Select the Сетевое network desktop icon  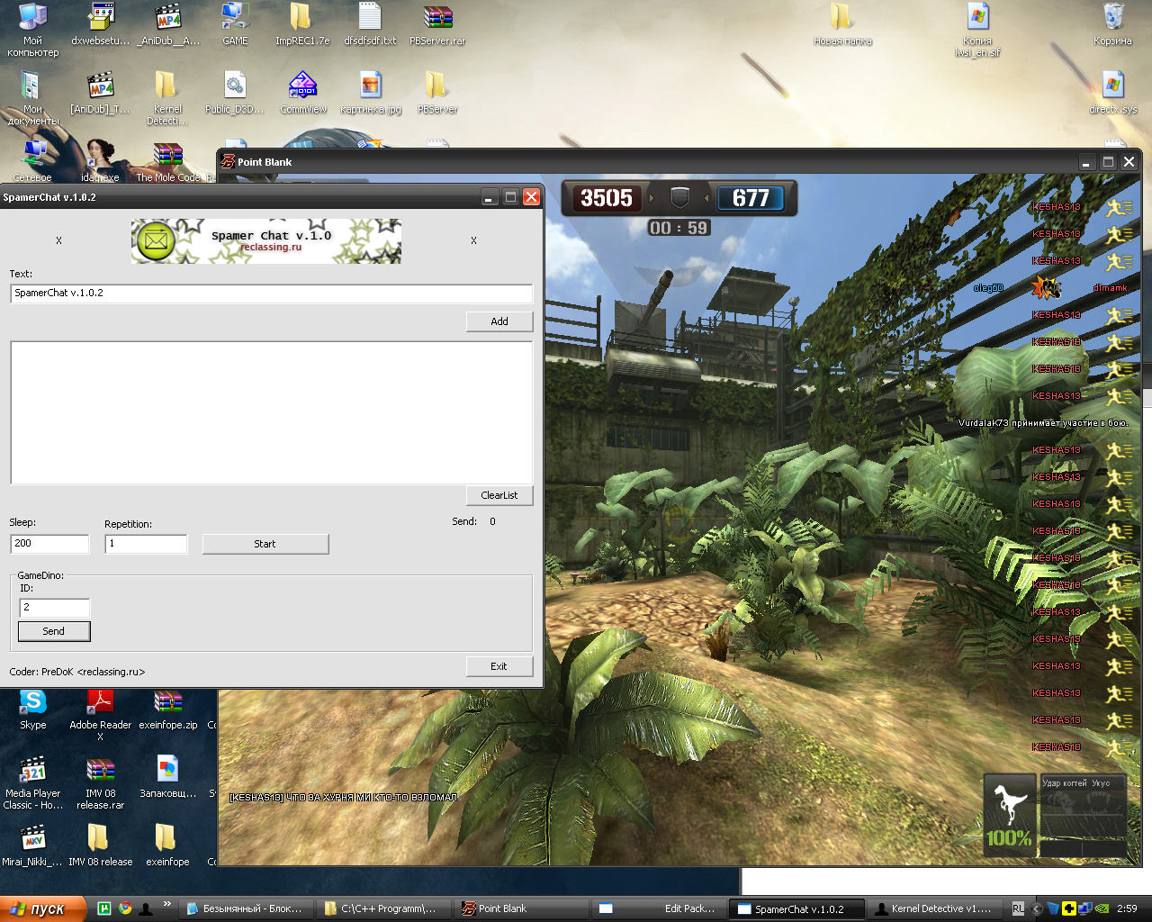pos(32,162)
